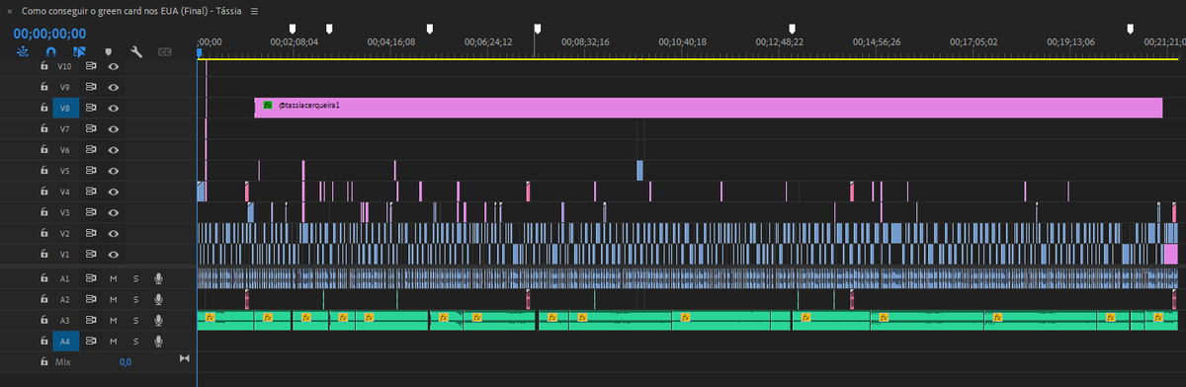Click marker nearest 00;12;48;22 on ruler

792,29
